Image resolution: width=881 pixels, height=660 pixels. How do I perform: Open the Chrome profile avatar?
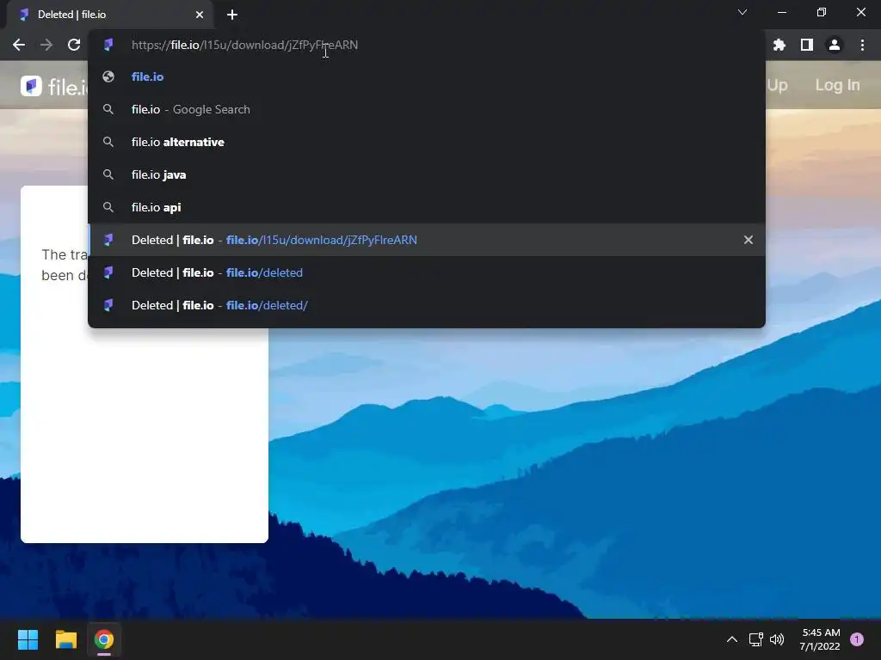click(835, 45)
